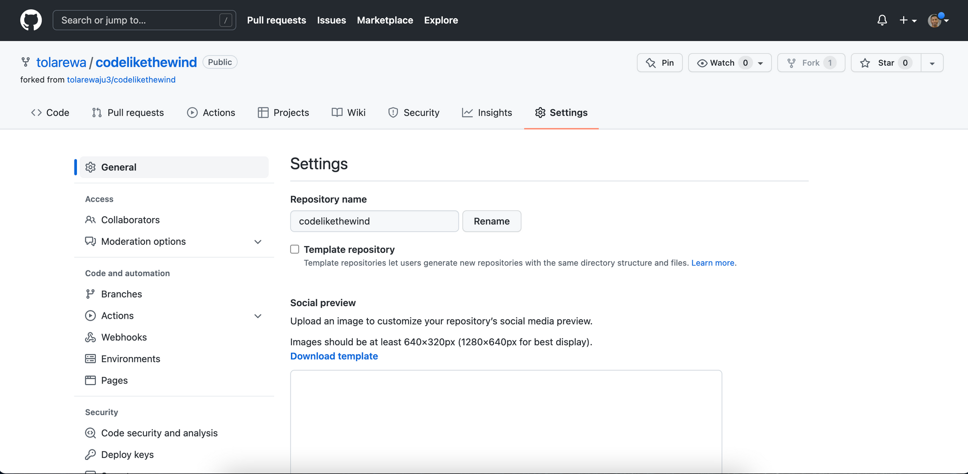Click the key icon beside Deploy keys

coord(91,455)
